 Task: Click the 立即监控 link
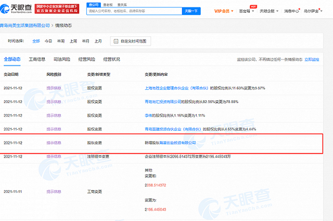[x=312, y=60]
